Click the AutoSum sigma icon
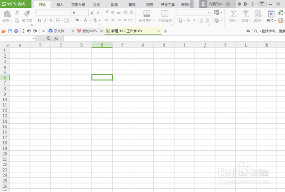 click(x=234, y=14)
